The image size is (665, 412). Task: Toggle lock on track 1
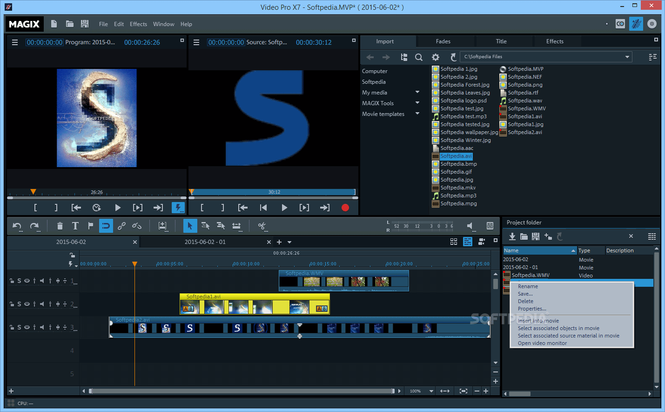pos(11,281)
